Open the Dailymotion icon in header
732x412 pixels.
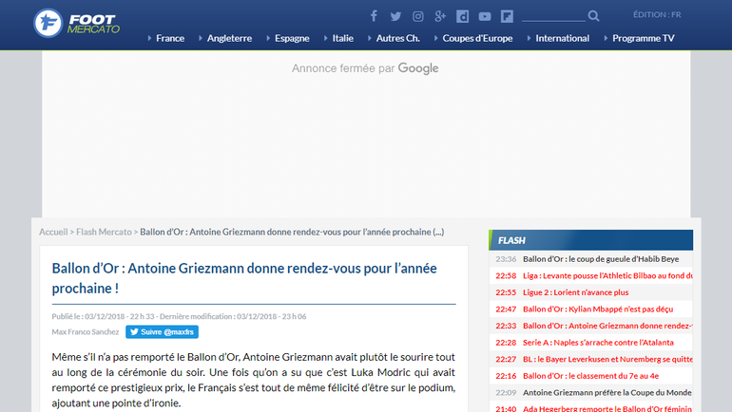click(463, 16)
